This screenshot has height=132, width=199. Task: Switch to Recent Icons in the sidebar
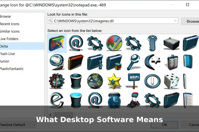(10, 24)
